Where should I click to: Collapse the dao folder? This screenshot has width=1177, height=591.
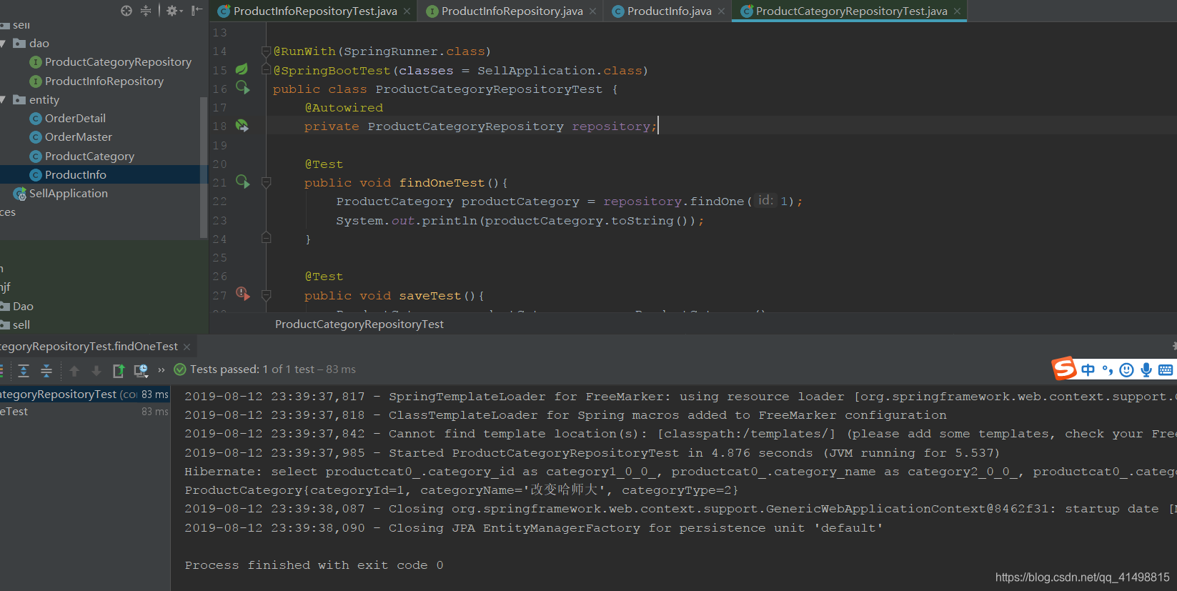point(3,44)
